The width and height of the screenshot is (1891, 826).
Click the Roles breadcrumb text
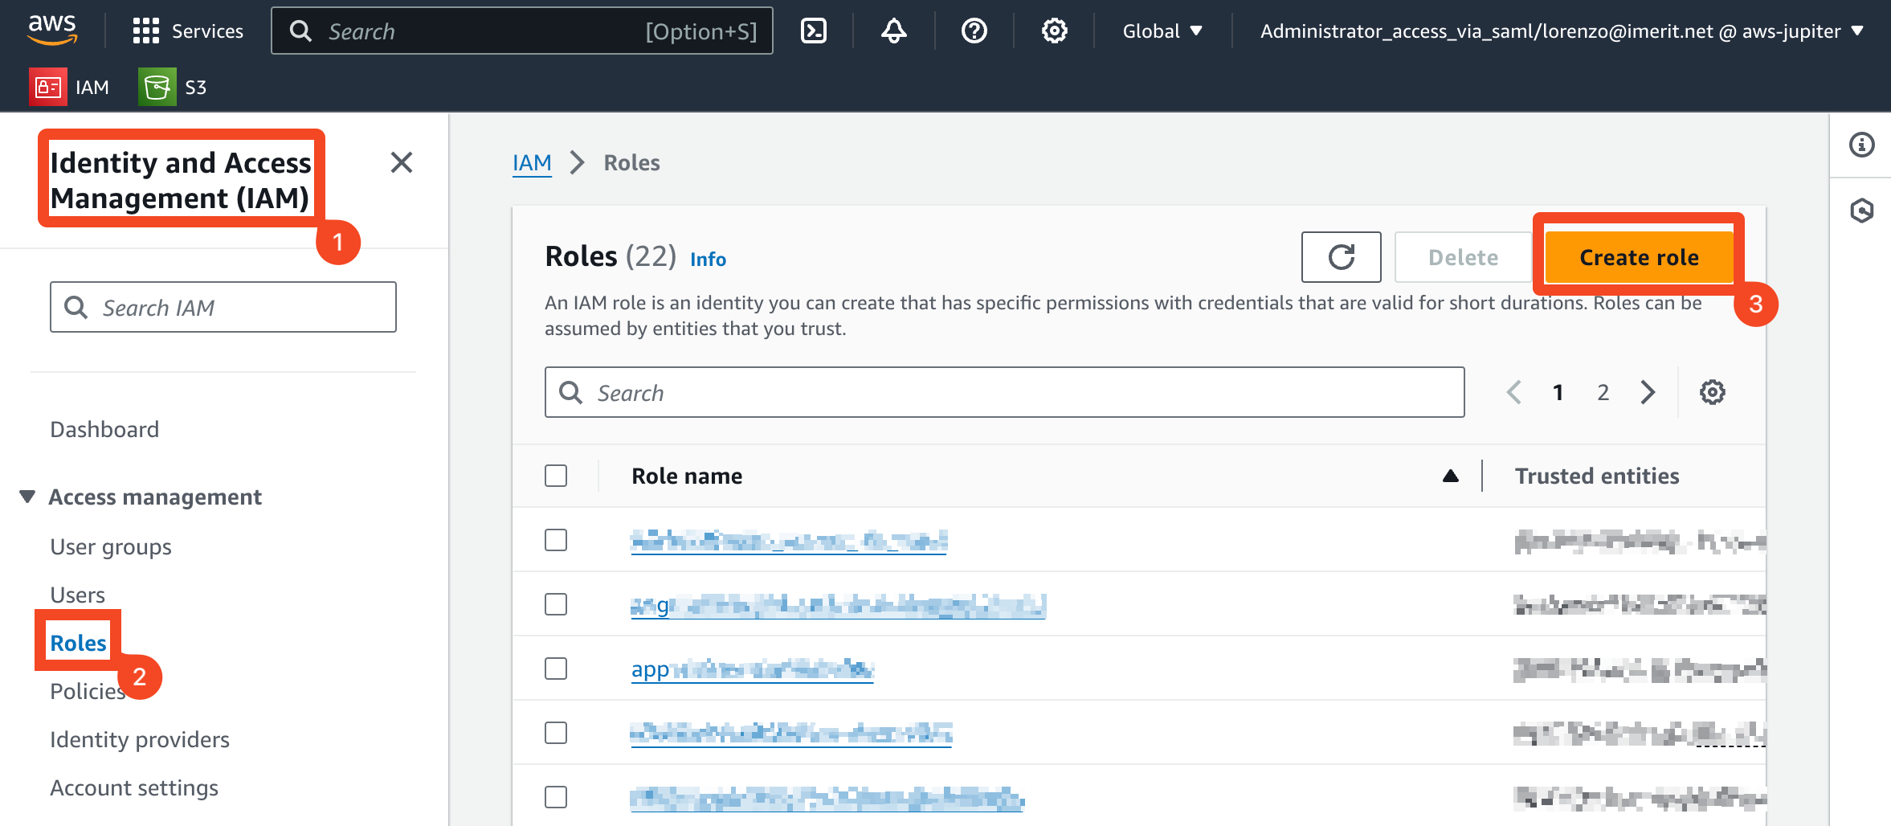pyautogui.click(x=632, y=162)
